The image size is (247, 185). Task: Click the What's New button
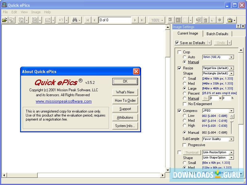coord(125,92)
